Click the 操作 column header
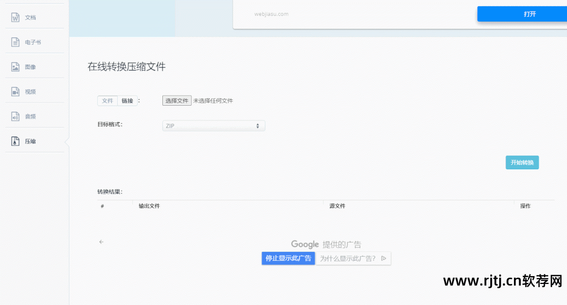The width and height of the screenshot is (567, 305). click(525, 206)
